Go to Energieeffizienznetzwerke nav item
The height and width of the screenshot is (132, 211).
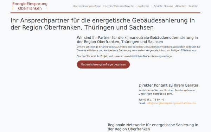click(x=119, y=6)
